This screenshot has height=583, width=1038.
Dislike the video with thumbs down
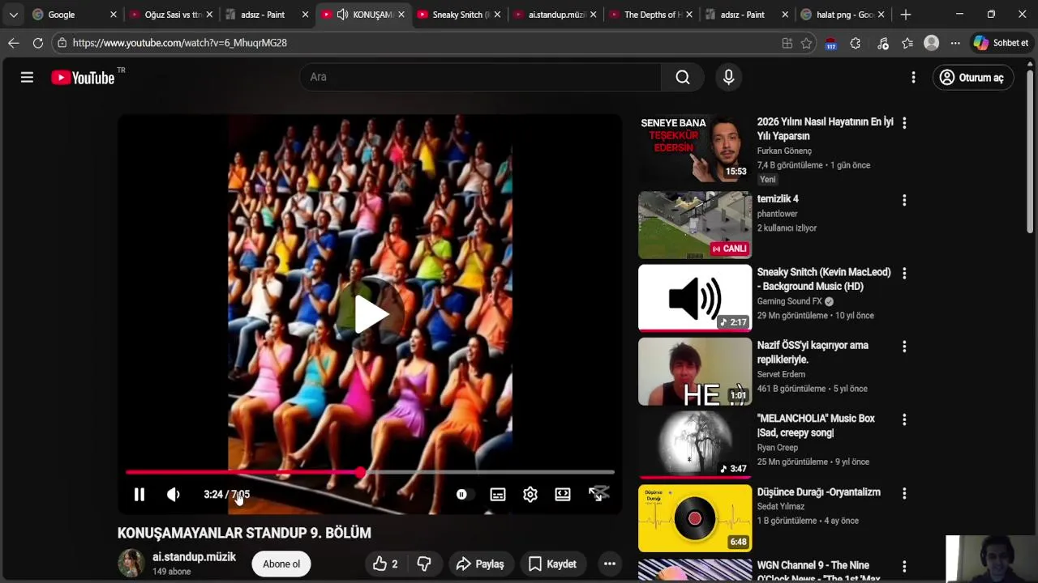pyautogui.click(x=424, y=564)
